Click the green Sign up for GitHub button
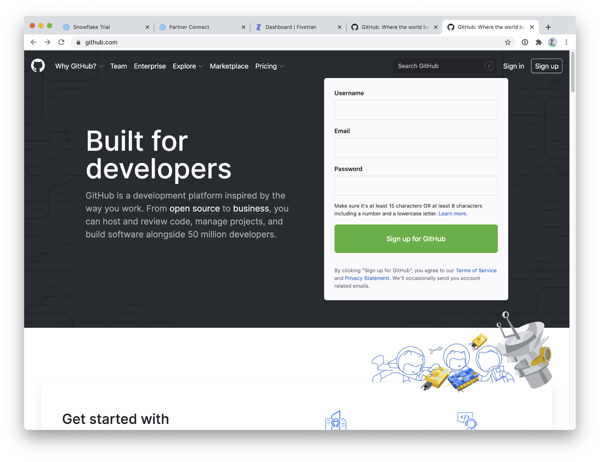 (x=416, y=239)
